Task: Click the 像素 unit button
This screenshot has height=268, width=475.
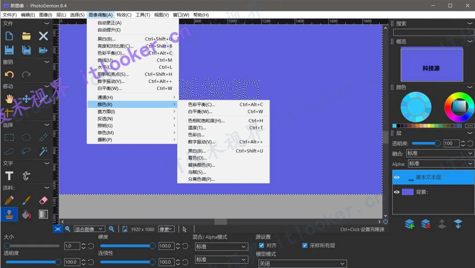Action: pyautogui.click(x=167, y=229)
